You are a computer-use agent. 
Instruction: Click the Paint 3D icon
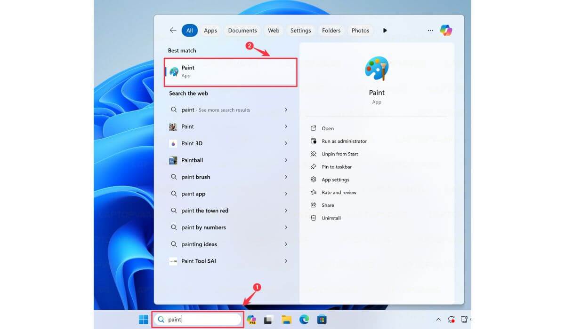[x=173, y=143]
